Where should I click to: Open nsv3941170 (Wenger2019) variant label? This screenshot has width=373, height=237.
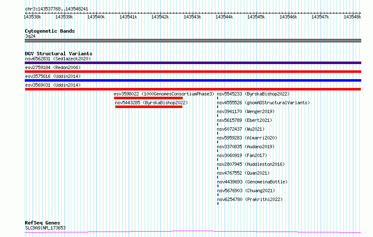coord(246,111)
